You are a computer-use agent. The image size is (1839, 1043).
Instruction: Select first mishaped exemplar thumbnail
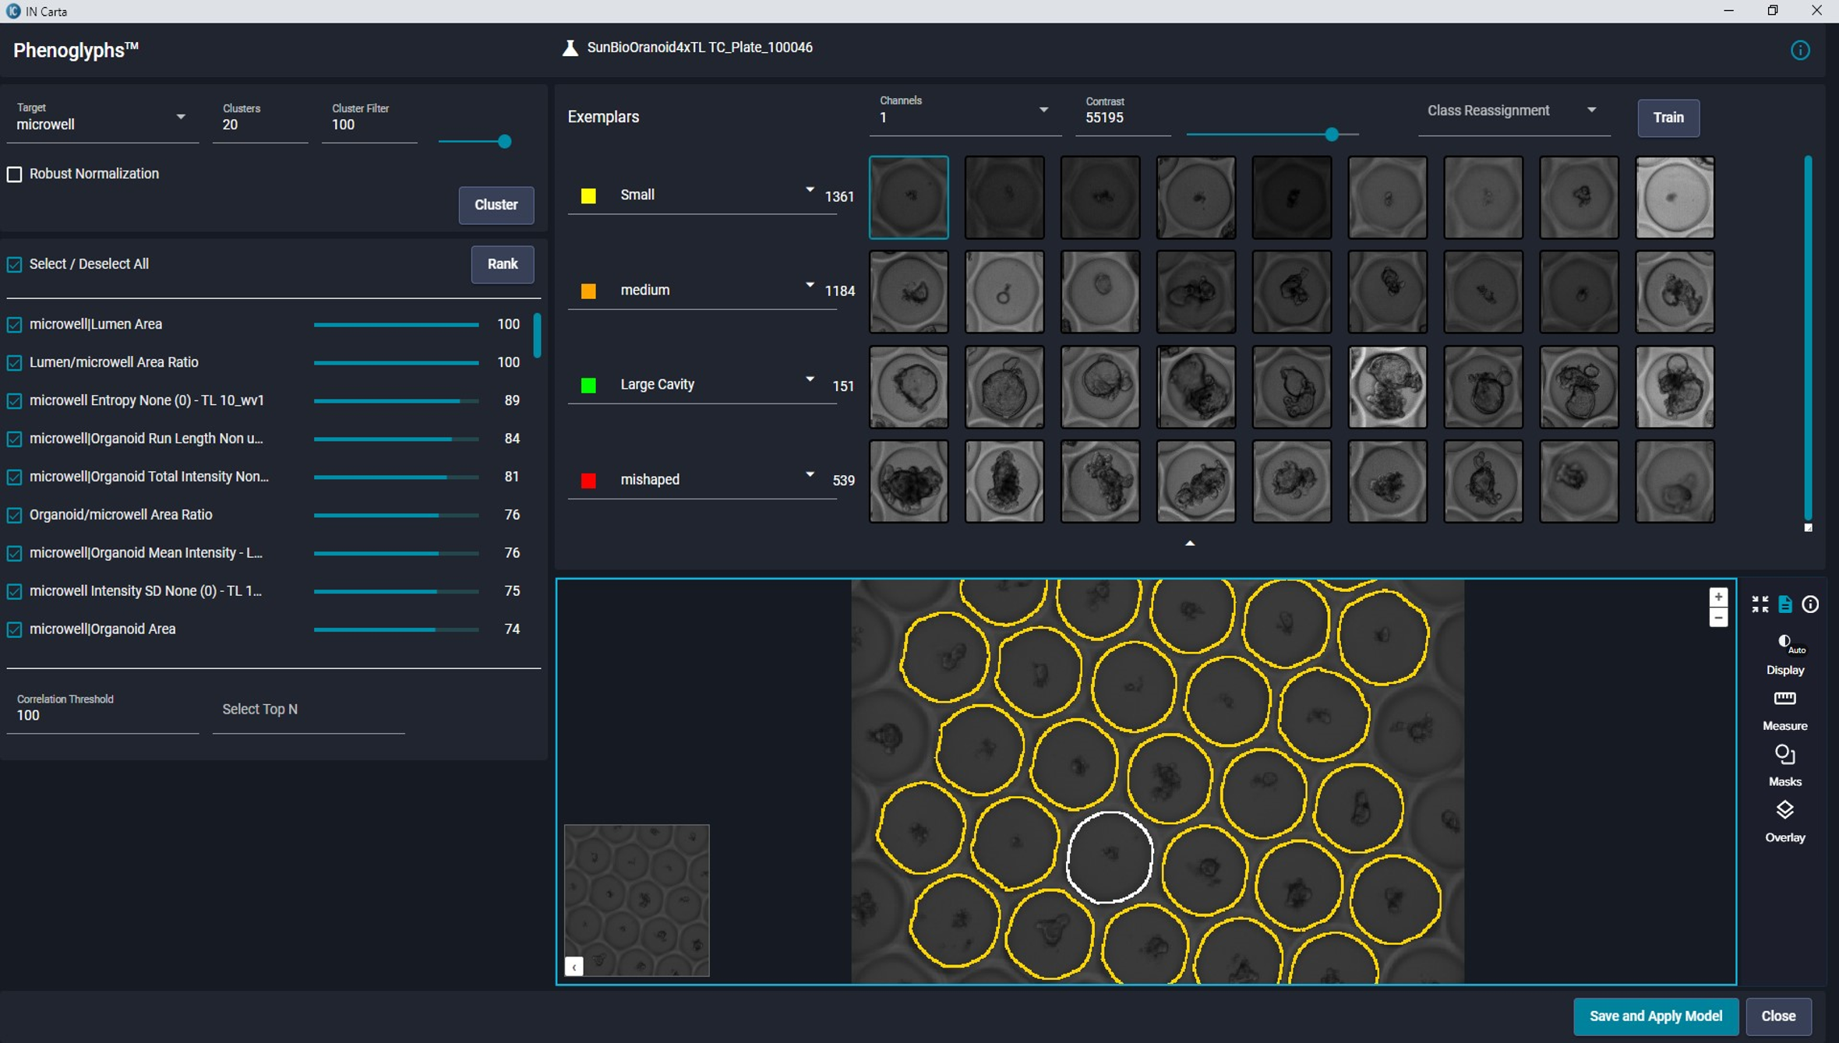click(x=909, y=481)
